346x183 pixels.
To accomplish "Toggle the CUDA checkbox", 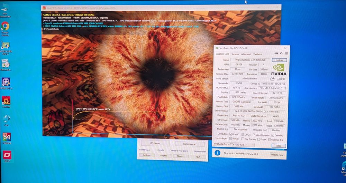I will 243,135.
